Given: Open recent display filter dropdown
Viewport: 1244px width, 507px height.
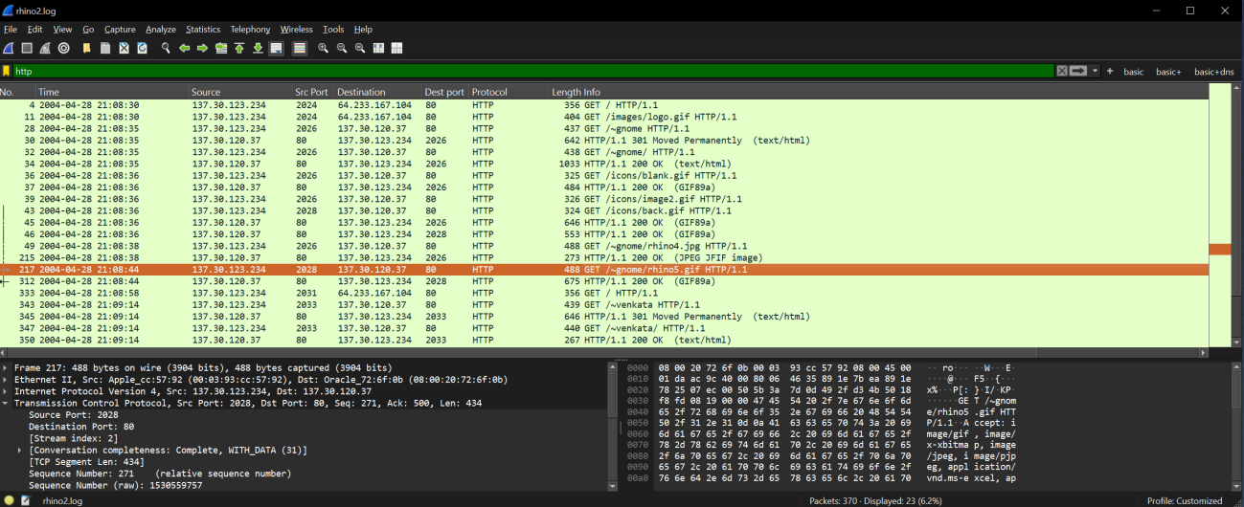Looking at the screenshot, I should [x=1096, y=71].
